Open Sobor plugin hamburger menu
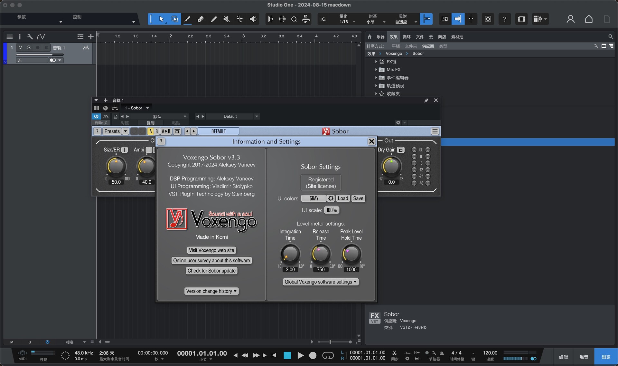Image resolution: width=618 pixels, height=366 pixels. pos(435,131)
